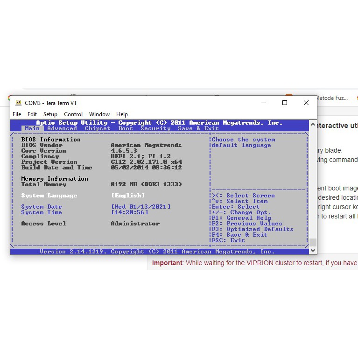Click the +/-: Change Opt. hint

click(x=241, y=212)
